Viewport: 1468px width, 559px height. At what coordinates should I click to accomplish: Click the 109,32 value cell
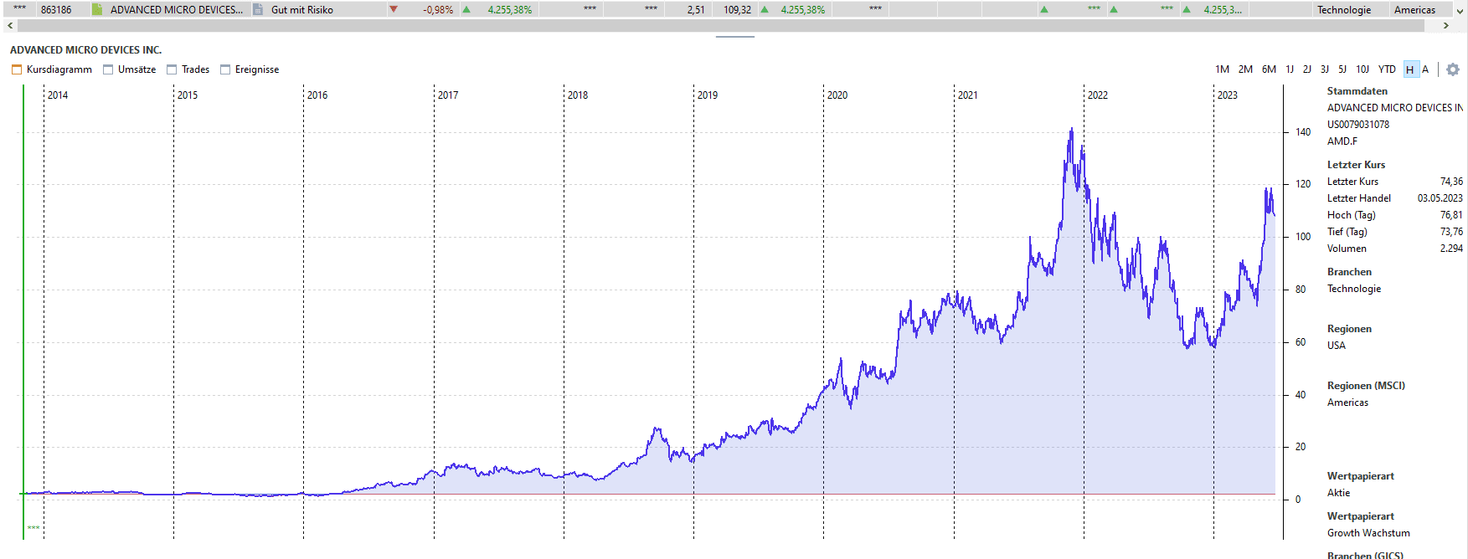[x=737, y=10]
